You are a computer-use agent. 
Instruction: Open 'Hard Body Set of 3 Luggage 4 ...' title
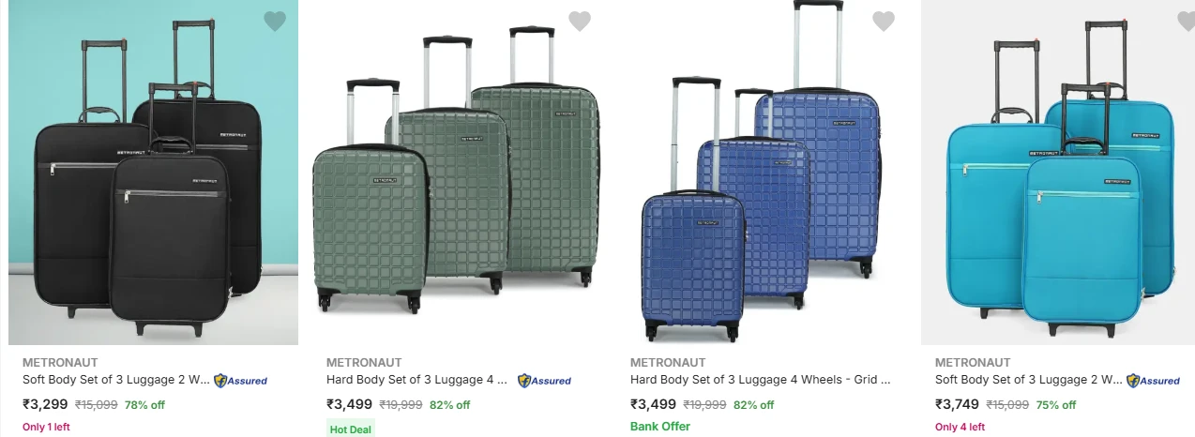416,380
